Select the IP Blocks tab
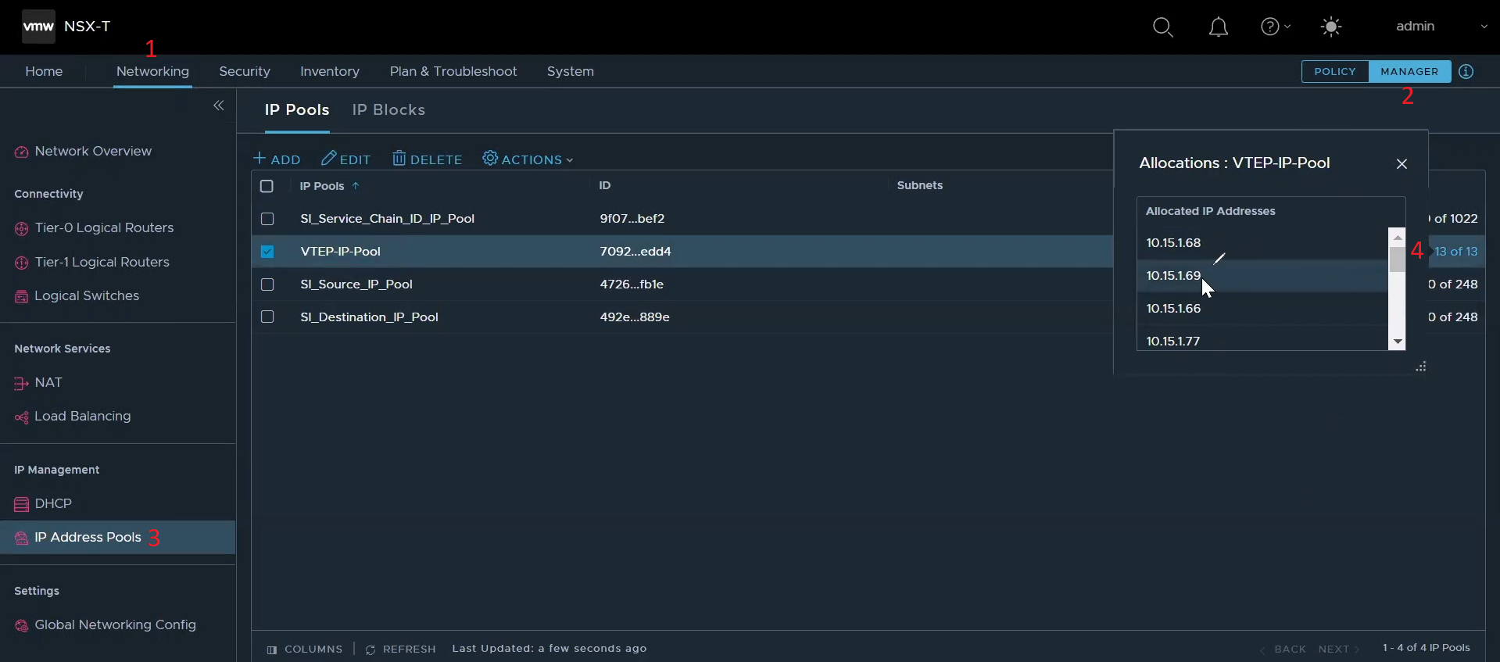Viewport: 1500px width, 662px height. [x=388, y=110]
